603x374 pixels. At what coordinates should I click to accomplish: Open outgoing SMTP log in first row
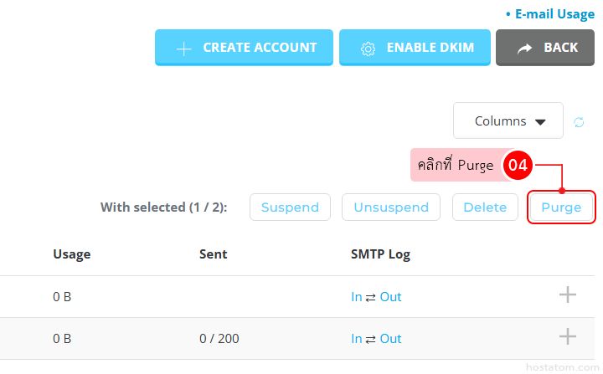(390, 297)
